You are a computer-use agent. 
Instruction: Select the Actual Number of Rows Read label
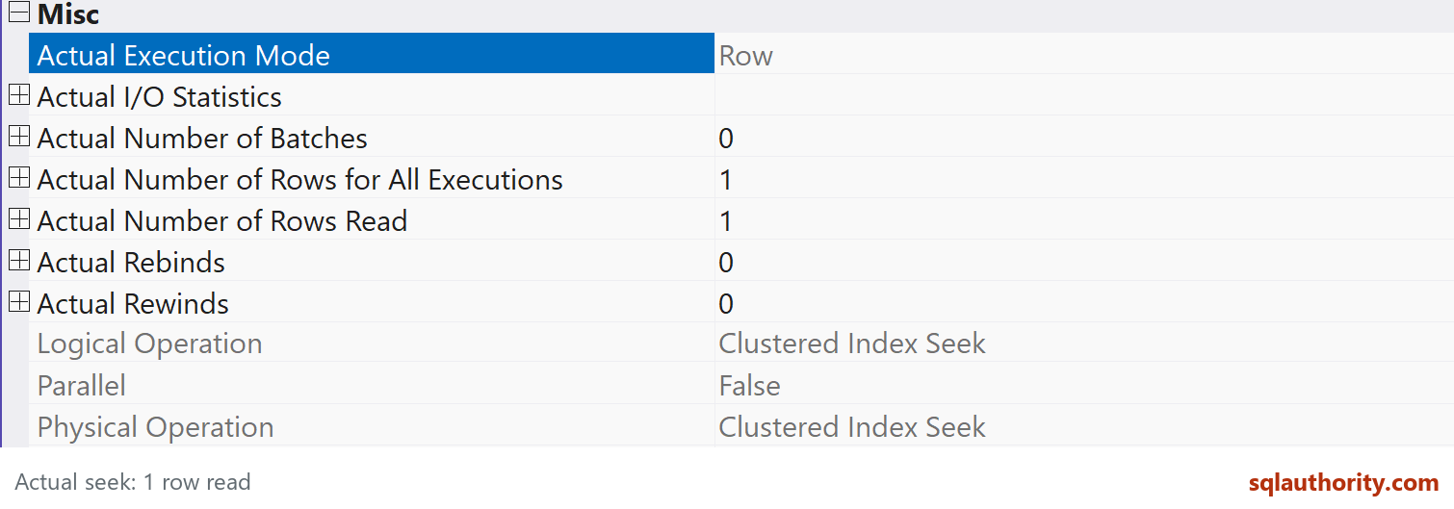point(222,221)
